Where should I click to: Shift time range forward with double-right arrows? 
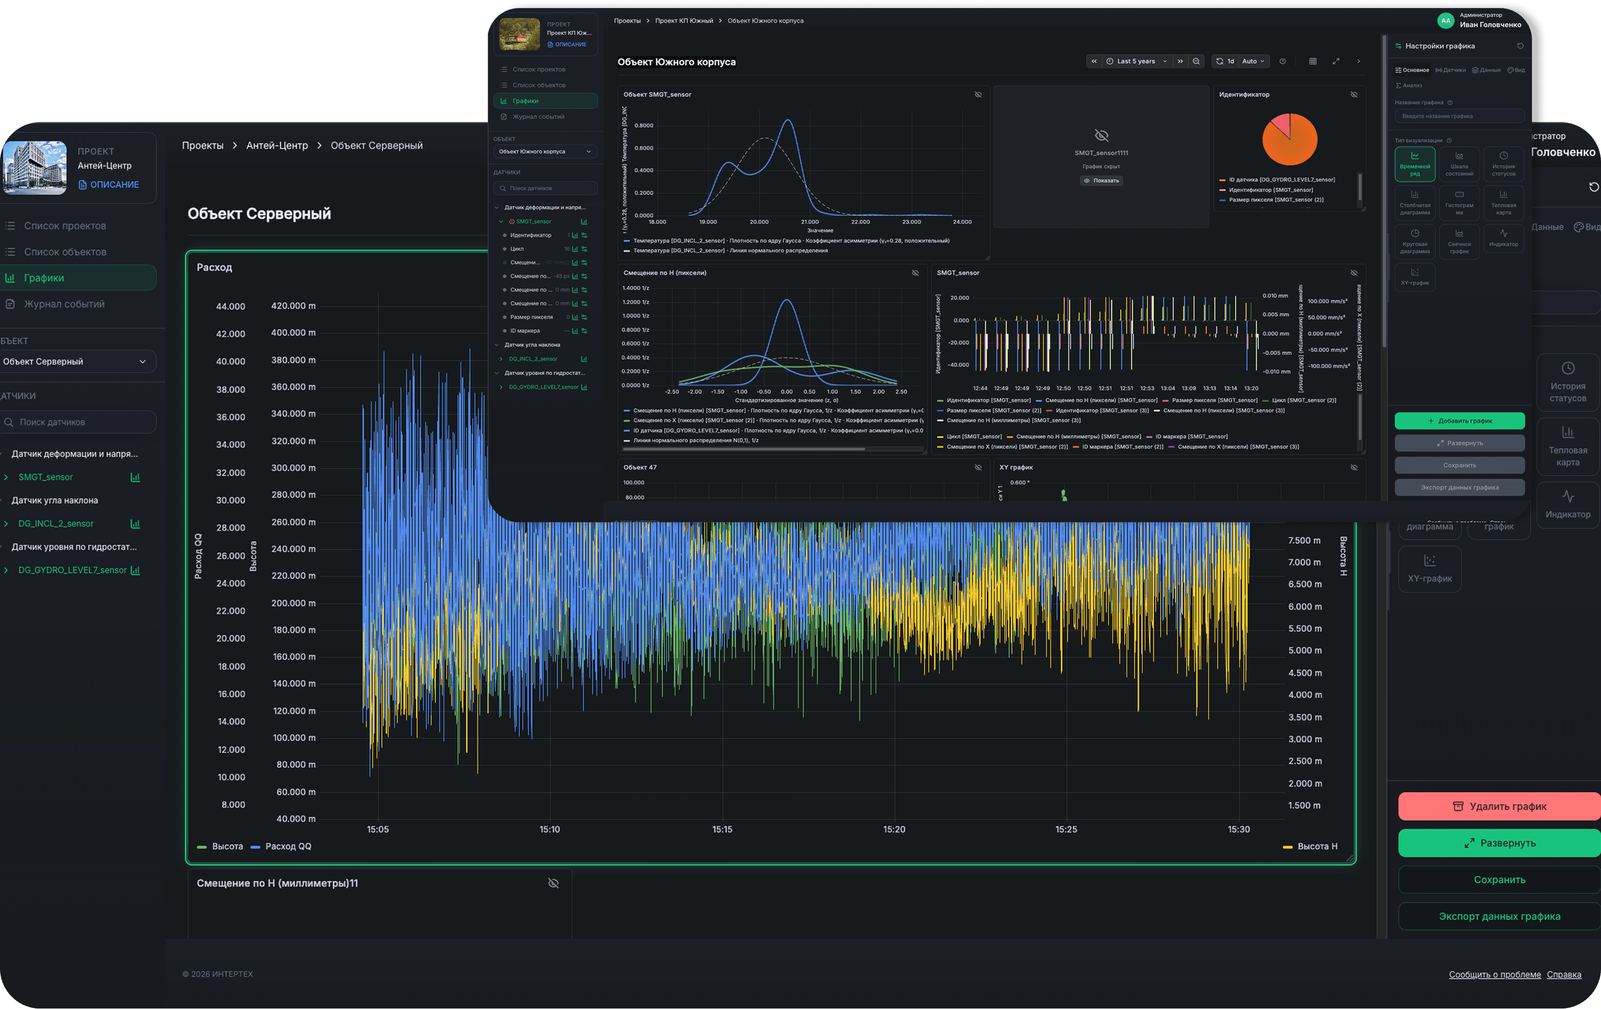pyautogui.click(x=1180, y=61)
